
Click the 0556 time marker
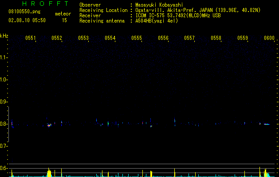[163, 38]
